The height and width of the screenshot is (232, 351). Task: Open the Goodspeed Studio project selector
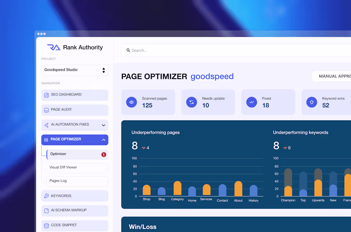click(75, 70)
